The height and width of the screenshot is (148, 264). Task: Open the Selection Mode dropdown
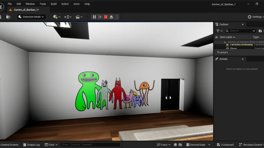pos(31,17)
